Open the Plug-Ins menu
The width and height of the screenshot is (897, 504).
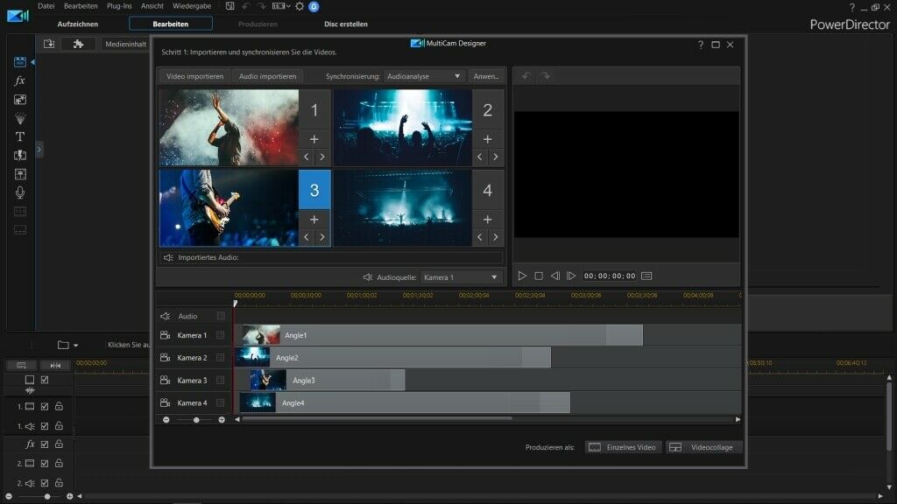[119, 6]
